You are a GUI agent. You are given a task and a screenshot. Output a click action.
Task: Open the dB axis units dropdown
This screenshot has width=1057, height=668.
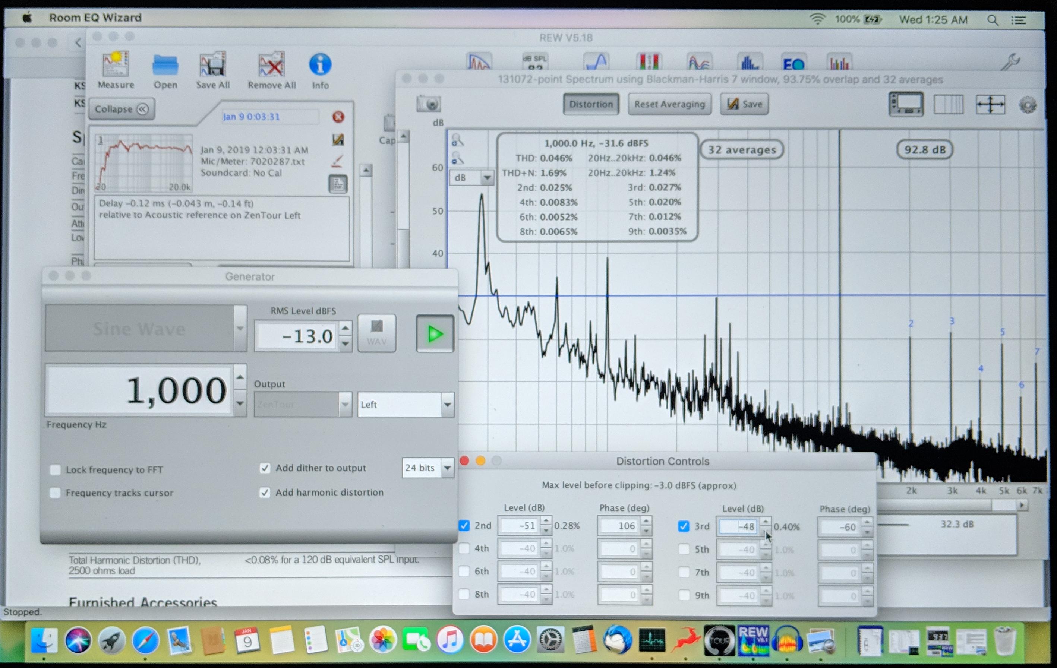pyautogui.click(x=471, y=178)
